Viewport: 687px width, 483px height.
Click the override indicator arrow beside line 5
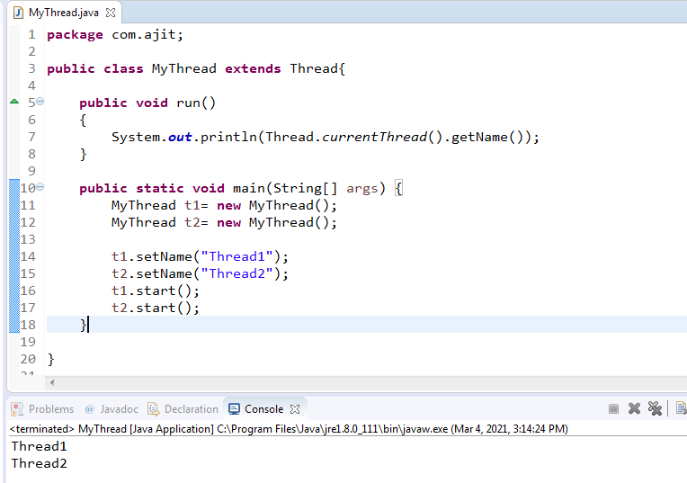click(x=13, y=102)
